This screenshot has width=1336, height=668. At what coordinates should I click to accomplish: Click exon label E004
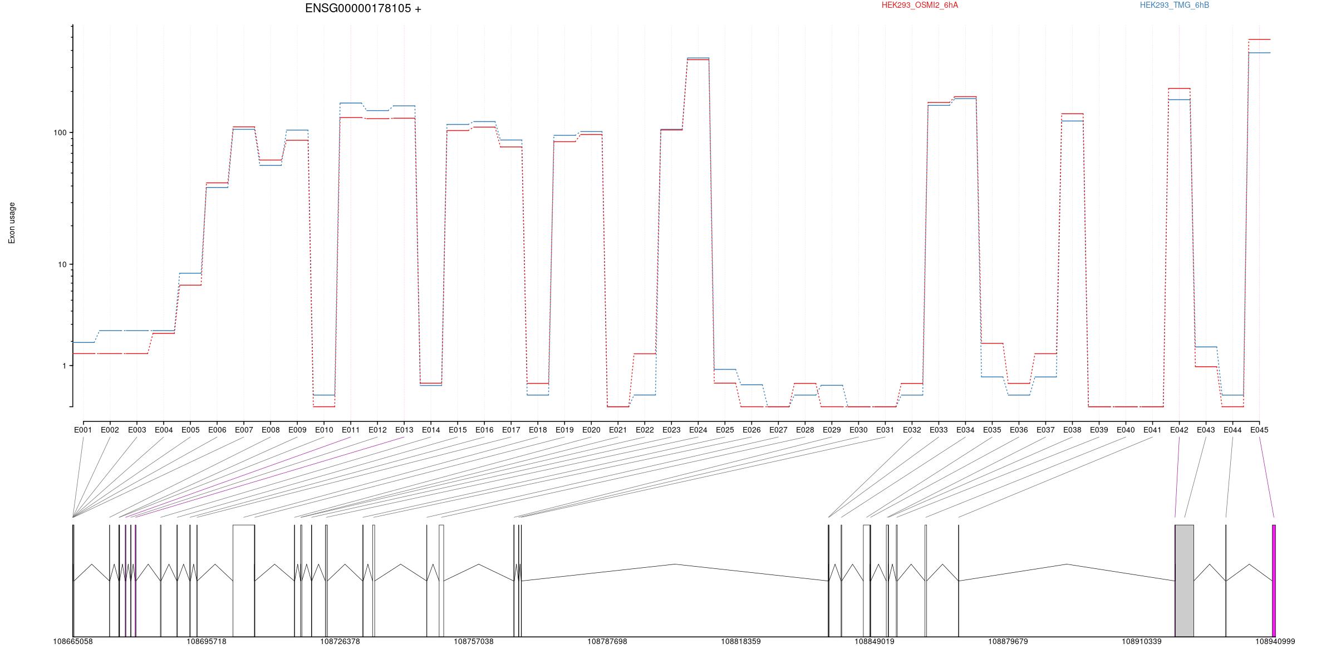[x=164, y=430]
